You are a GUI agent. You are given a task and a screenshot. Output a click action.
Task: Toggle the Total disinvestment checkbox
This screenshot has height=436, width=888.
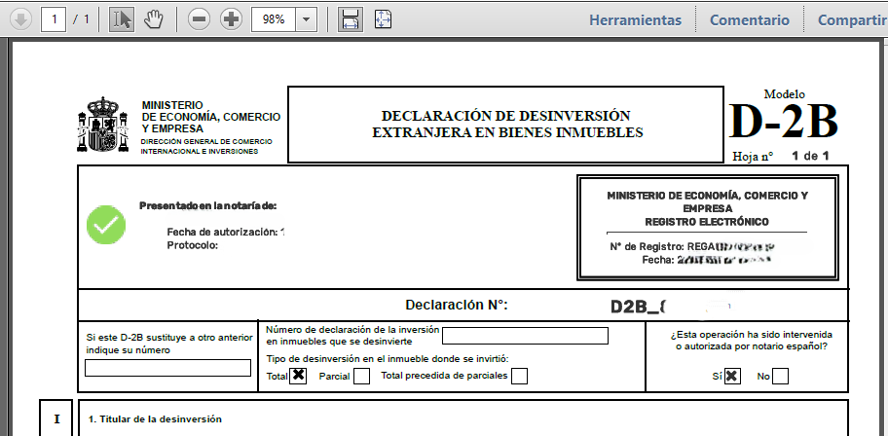298,376
